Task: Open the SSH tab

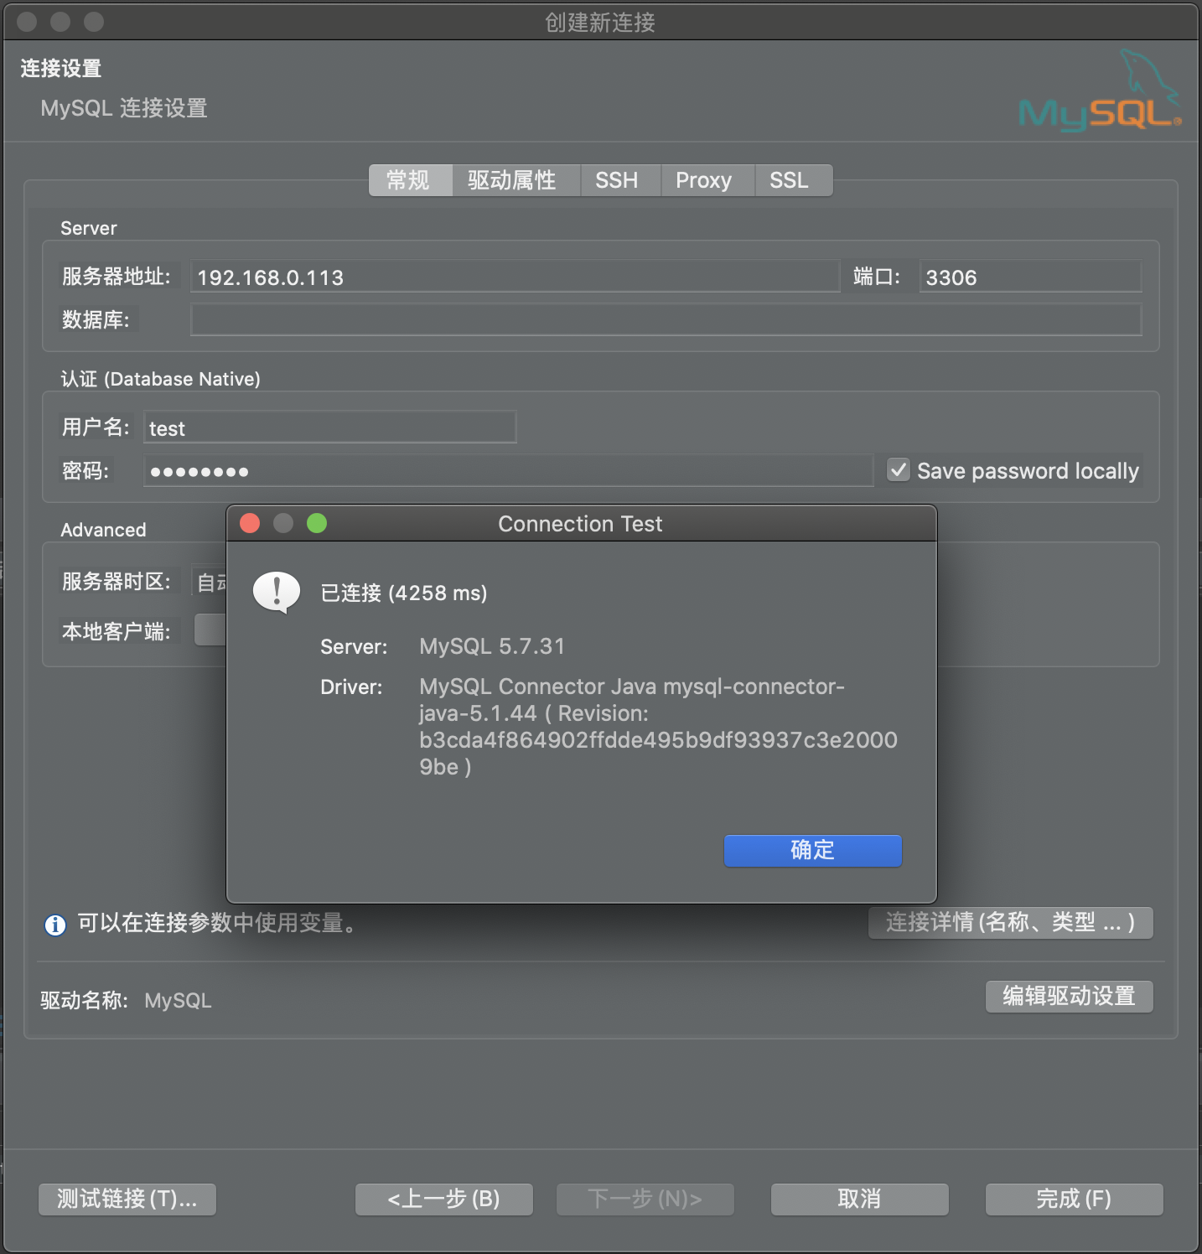Action: pyautogui.click(x=621, y=180)
